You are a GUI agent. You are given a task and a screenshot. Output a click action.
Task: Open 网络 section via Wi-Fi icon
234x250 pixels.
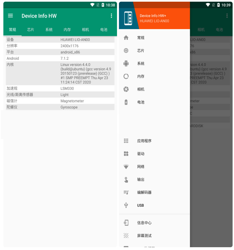[x=126, y=166]
